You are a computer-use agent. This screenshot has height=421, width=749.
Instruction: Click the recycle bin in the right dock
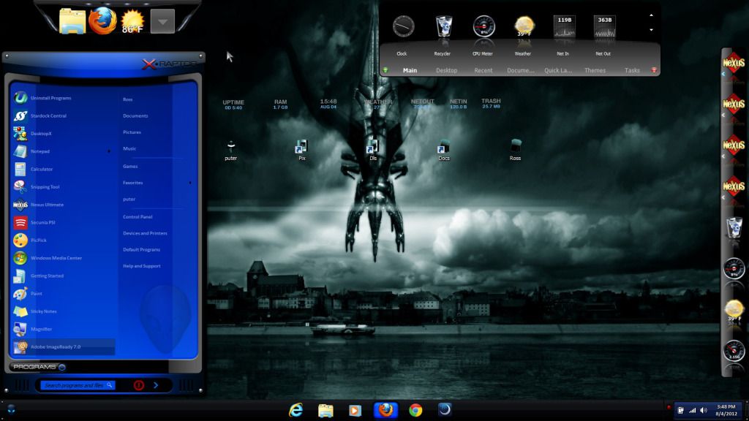pyautogui.click(x=734, y=227)
